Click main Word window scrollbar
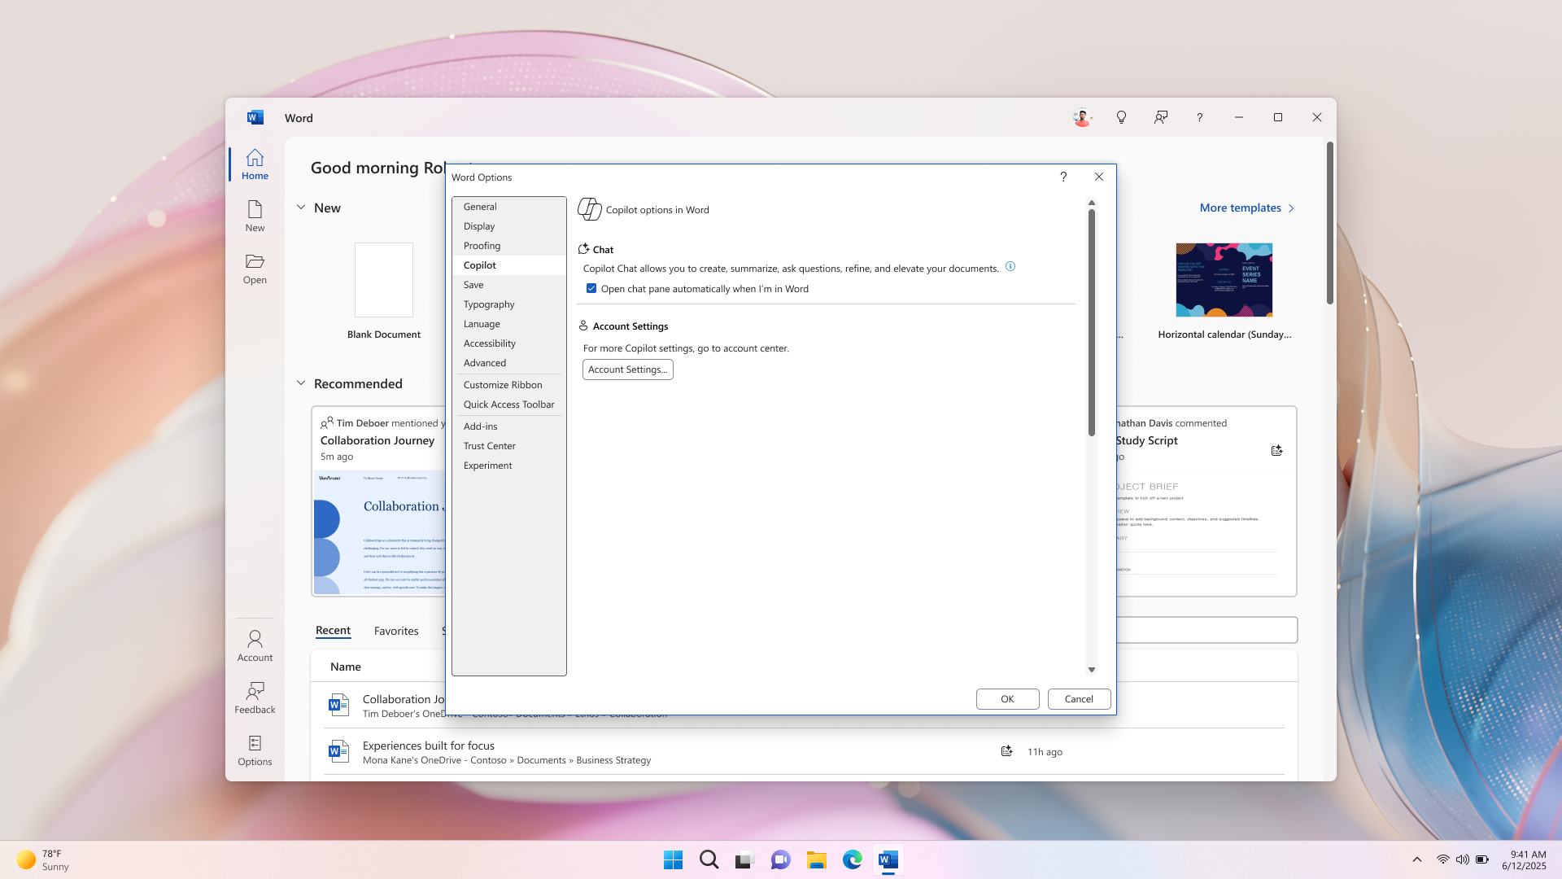This screenshot has width=1562, height=879. (x=1329, y=224)
